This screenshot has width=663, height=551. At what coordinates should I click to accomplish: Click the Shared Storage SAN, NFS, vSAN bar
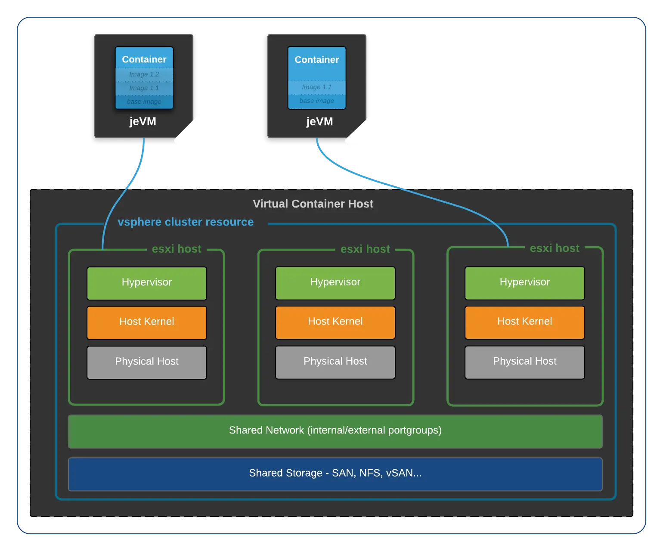[x=335, y=474]
